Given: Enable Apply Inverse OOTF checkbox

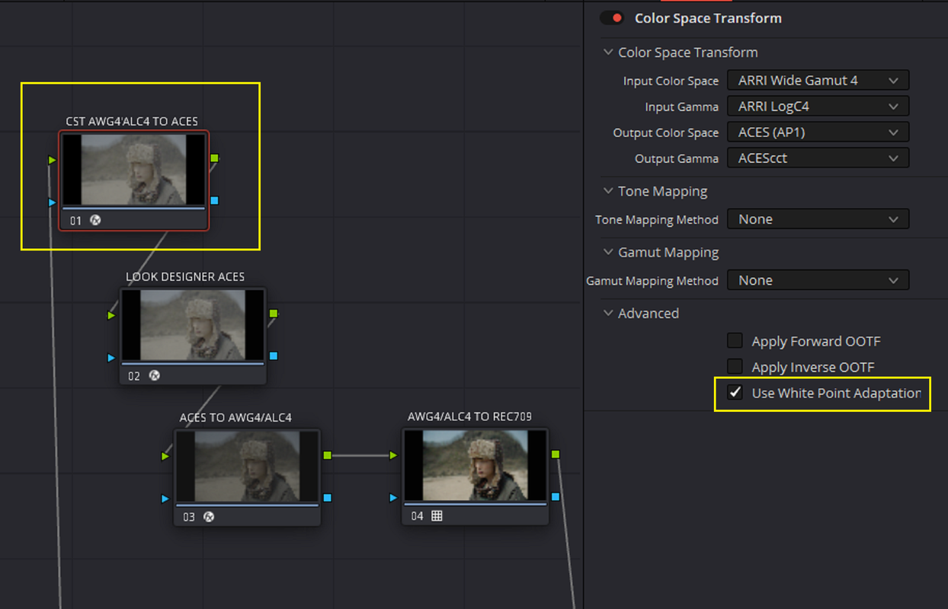Looking at the screenshot, I should click(735, 366).
